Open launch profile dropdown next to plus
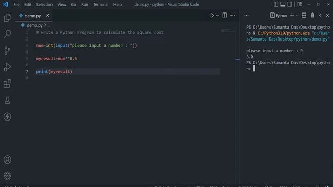 [x=297, y=15]
